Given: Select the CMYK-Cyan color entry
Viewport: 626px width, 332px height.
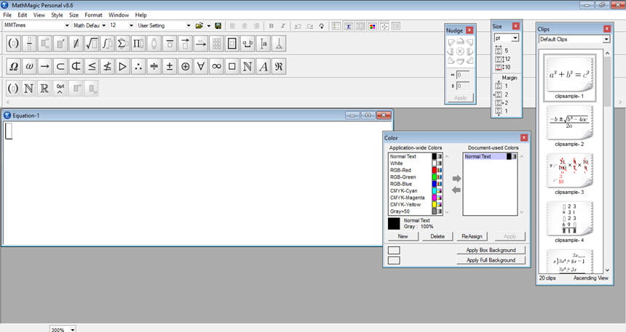Looking at the screenshot, I should click(415, 191).
